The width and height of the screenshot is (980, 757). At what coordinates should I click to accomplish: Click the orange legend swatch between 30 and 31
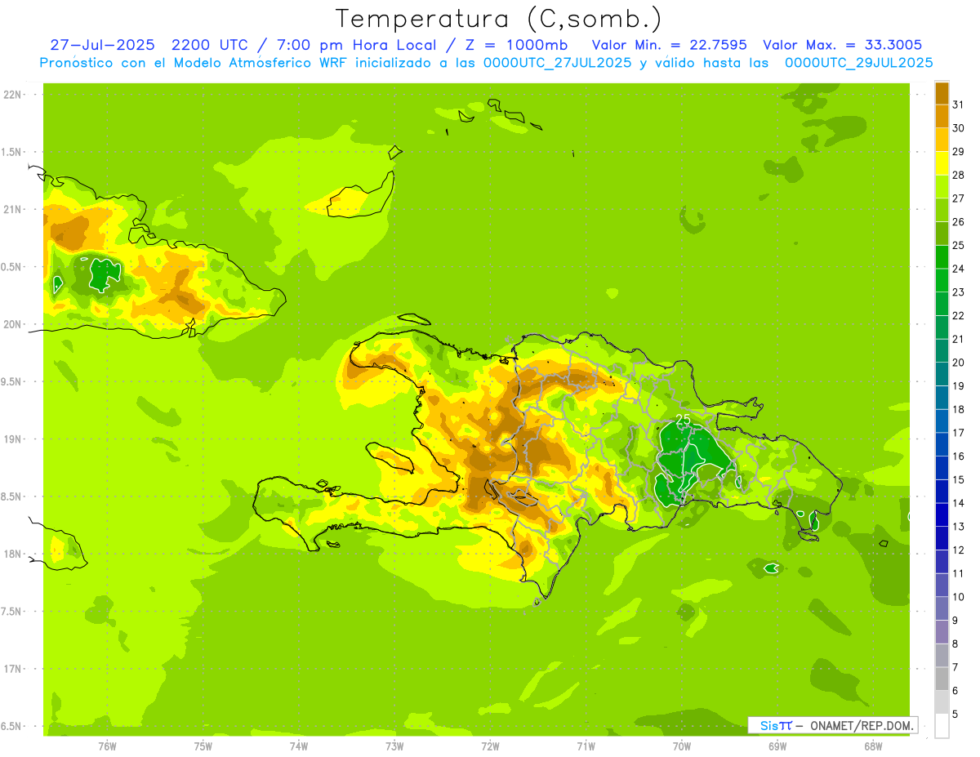942,117
